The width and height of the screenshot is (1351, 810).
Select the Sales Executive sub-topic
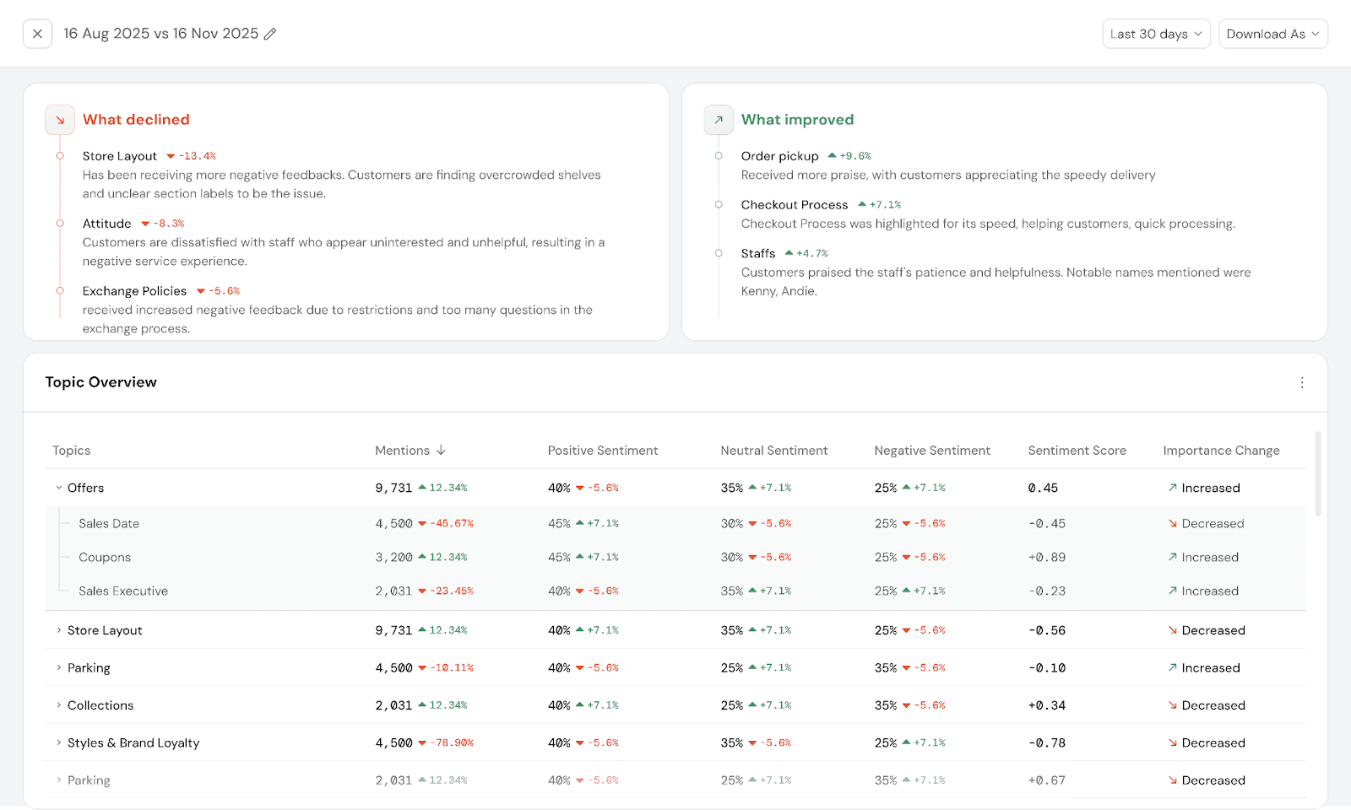tap(123, 591)
